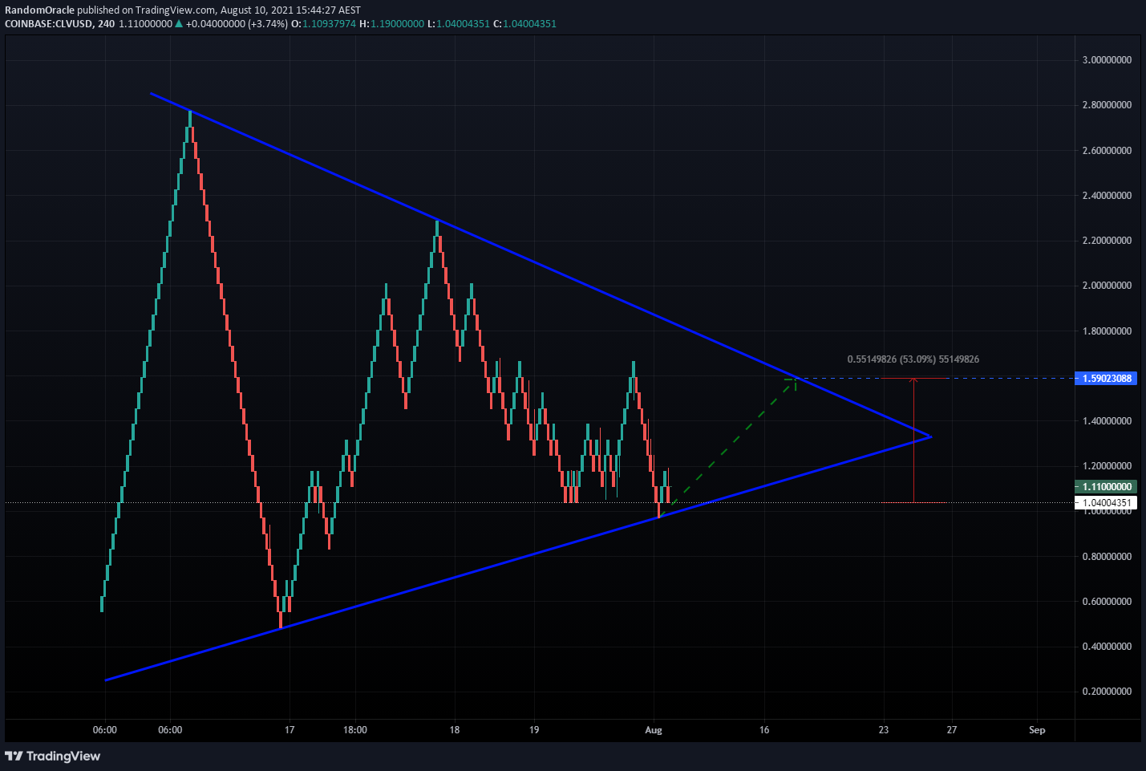Click the 2.00000000 price axis label

1107,286
